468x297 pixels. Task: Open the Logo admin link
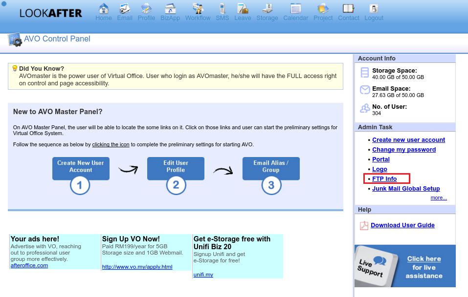pyautogui.click(x=379, y=169)
